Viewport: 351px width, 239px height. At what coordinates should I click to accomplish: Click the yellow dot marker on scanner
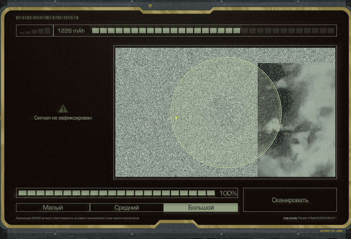click(x=176, y=118)
